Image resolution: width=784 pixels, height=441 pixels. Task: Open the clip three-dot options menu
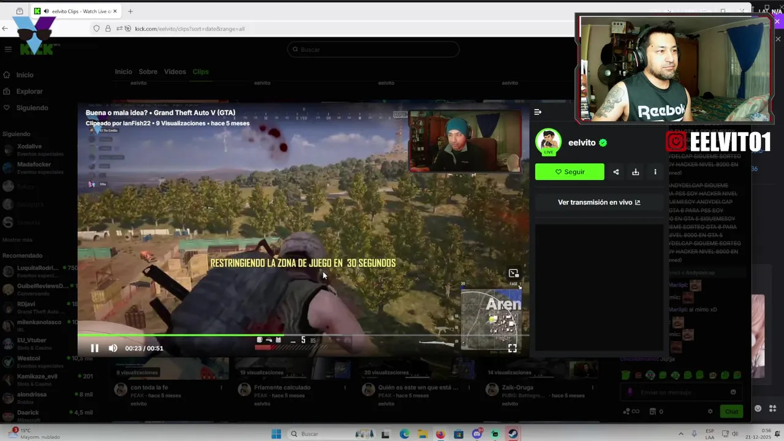tap(655, 172)
